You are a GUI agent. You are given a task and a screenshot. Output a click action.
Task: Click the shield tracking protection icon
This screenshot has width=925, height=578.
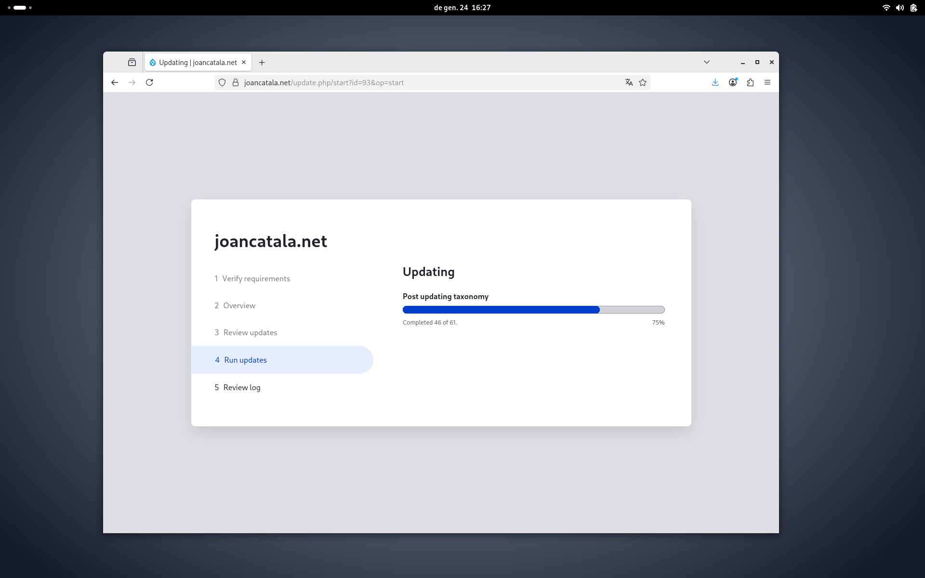pos(222,82)
